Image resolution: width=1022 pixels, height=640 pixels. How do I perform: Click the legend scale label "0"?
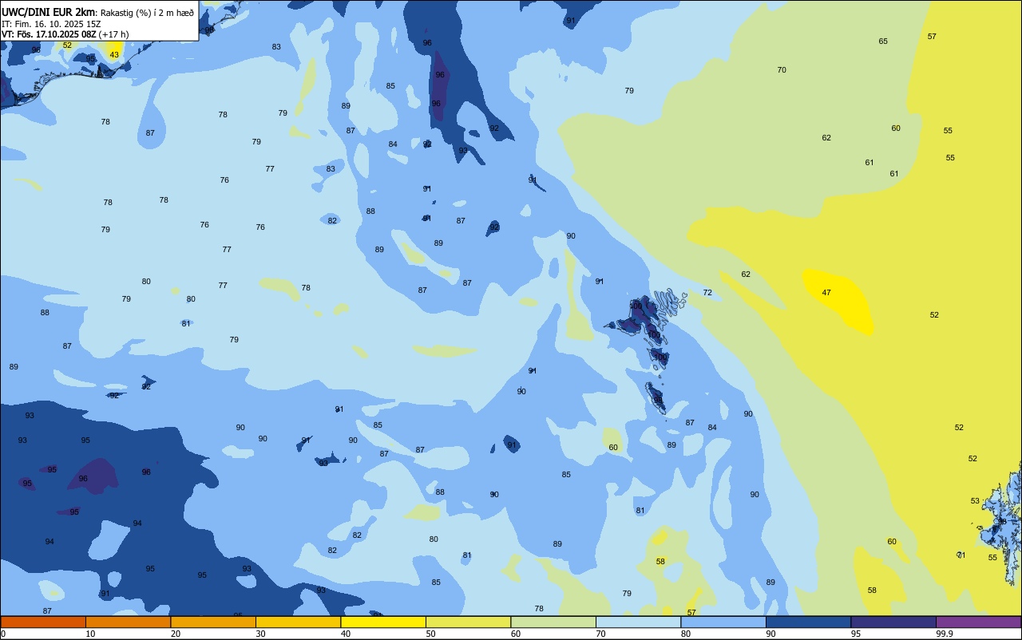(x=3, y=634)
